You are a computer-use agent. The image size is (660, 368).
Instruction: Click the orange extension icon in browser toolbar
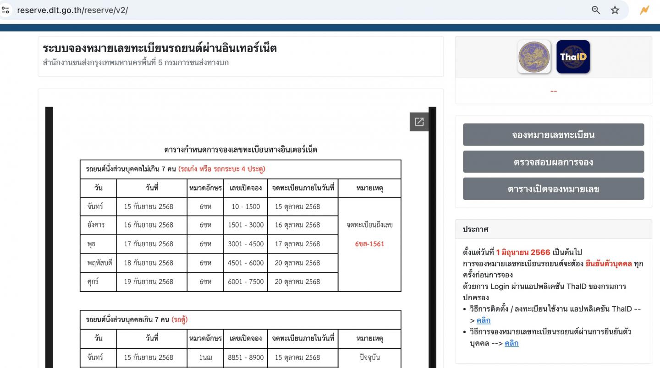(644, 10)
